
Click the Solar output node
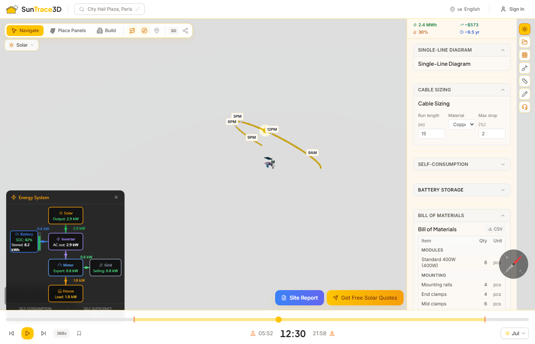pos(66,216)
